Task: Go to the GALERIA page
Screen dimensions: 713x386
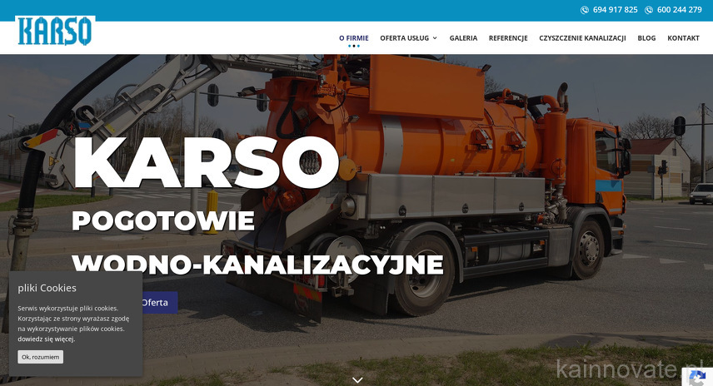Action: tap(463, 38)
